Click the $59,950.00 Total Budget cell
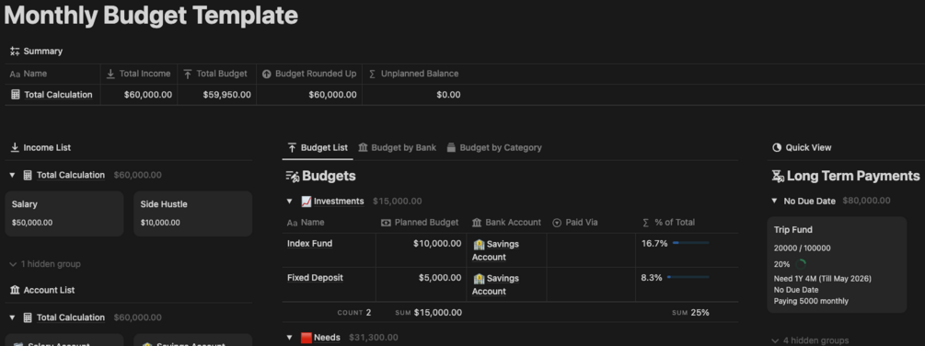This screenshot has width=925, height=346. point(216,95)
